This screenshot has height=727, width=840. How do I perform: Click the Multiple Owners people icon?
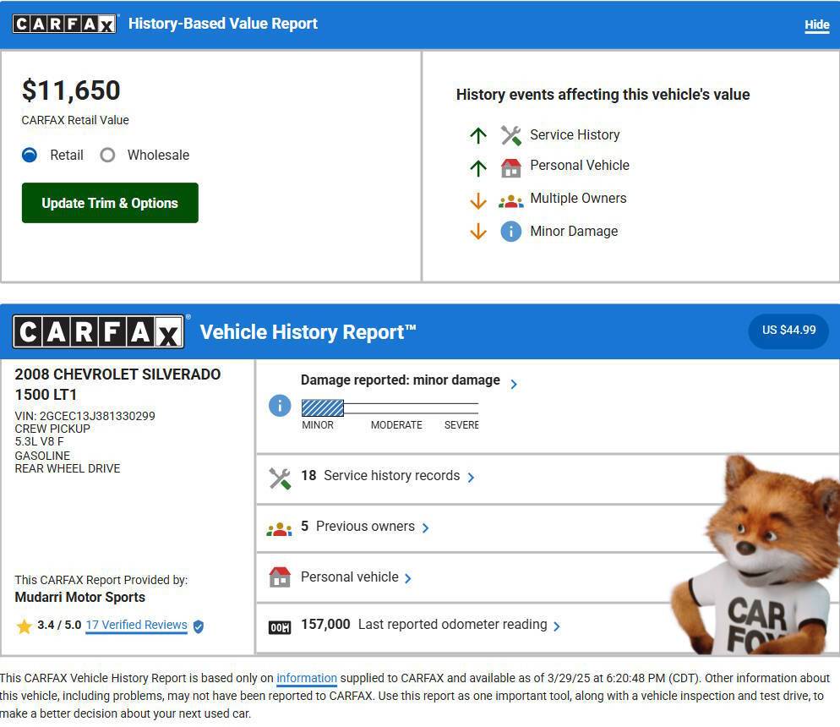click(x=510, y=201)
